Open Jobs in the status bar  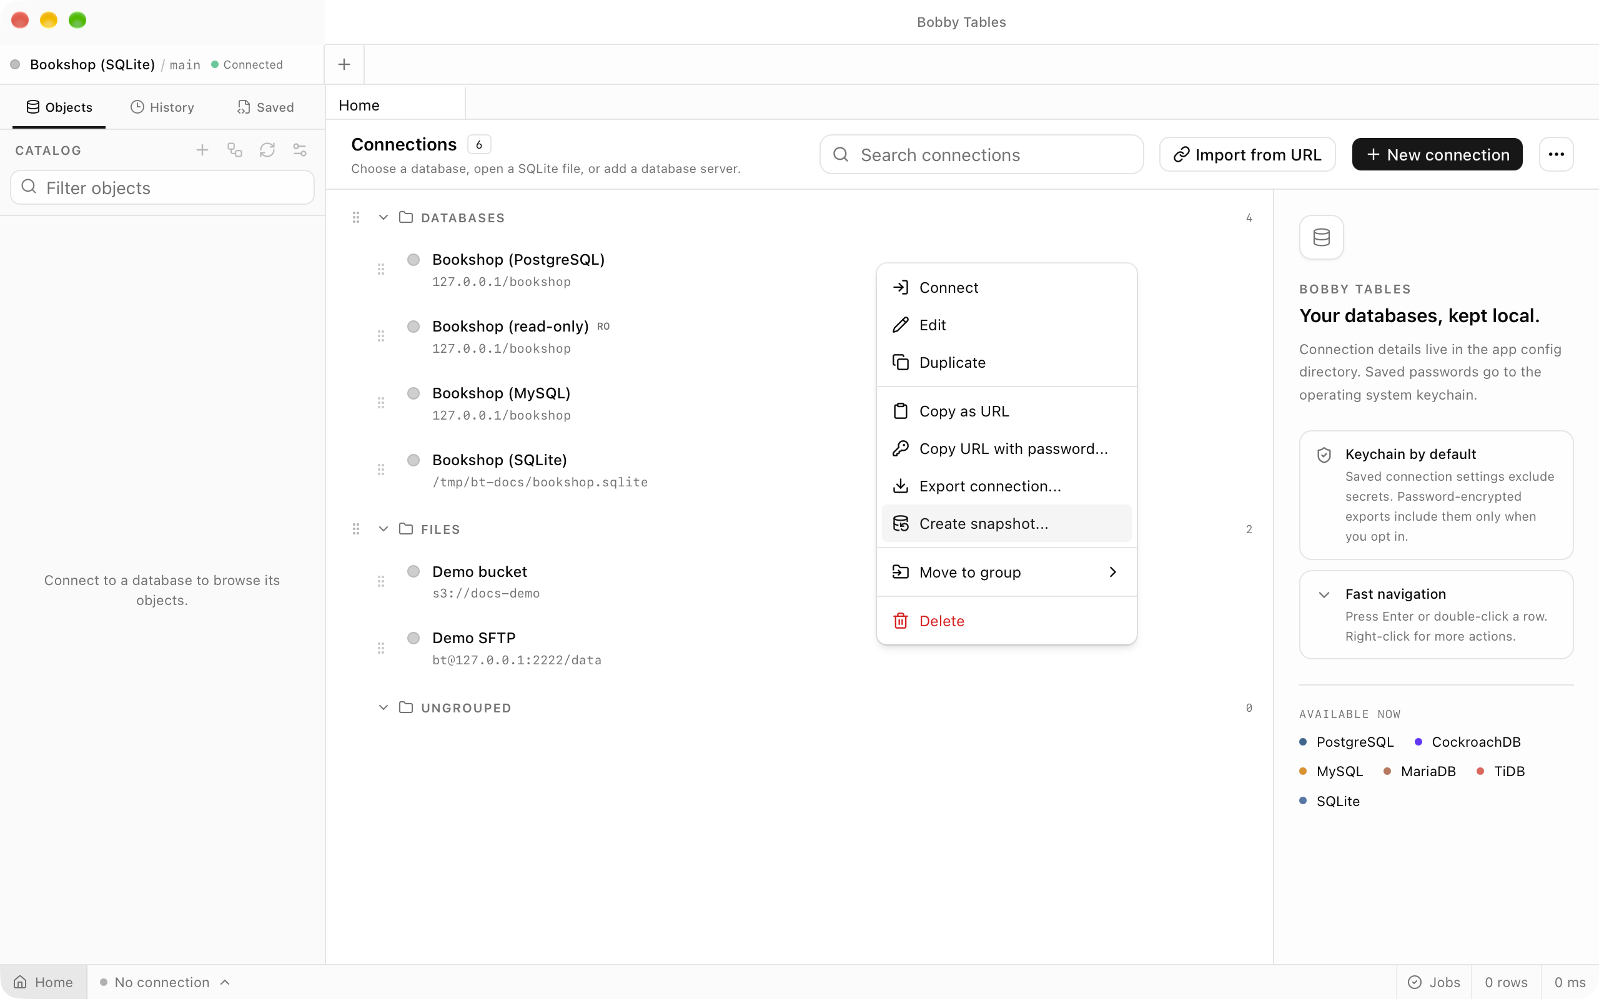point(1434,982)
